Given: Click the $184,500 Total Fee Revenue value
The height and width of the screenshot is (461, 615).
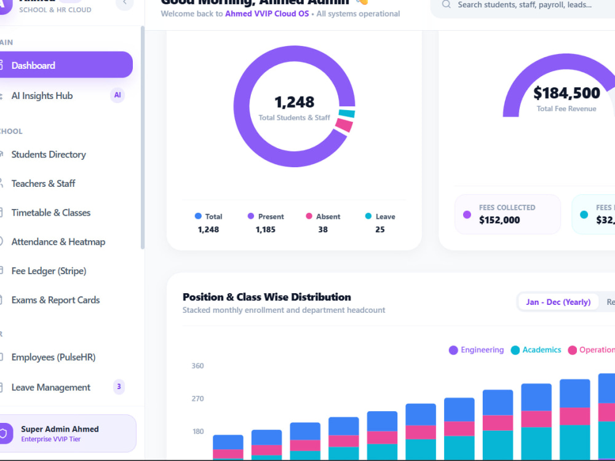Looking at the screenshot, I should coord(566,93).
